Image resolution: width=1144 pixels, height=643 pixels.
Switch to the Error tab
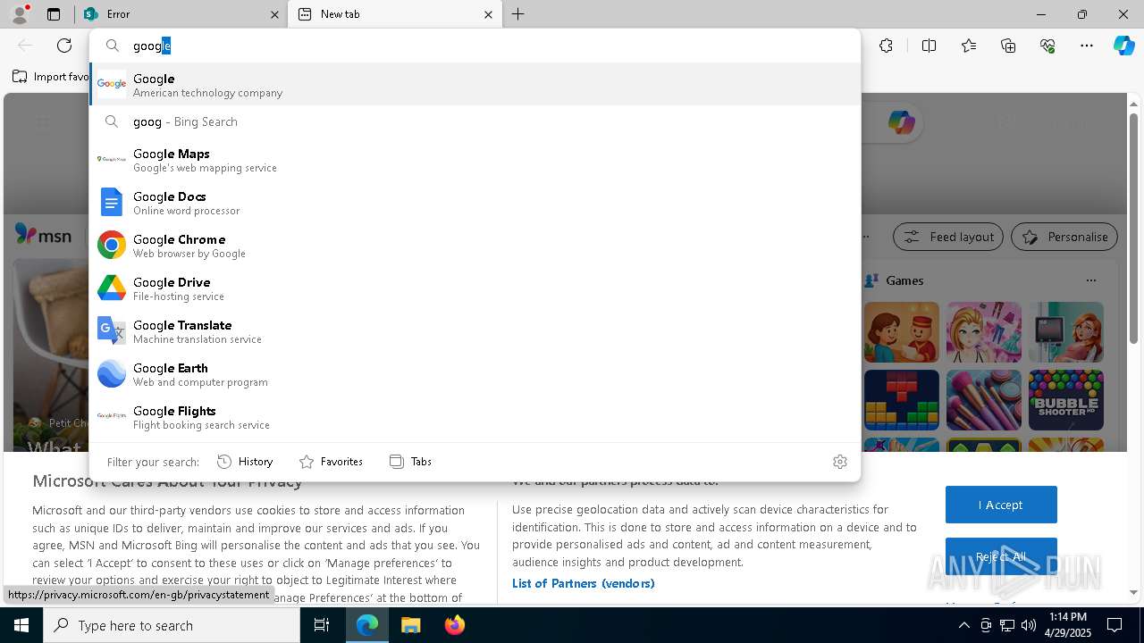tap(181, 14)
